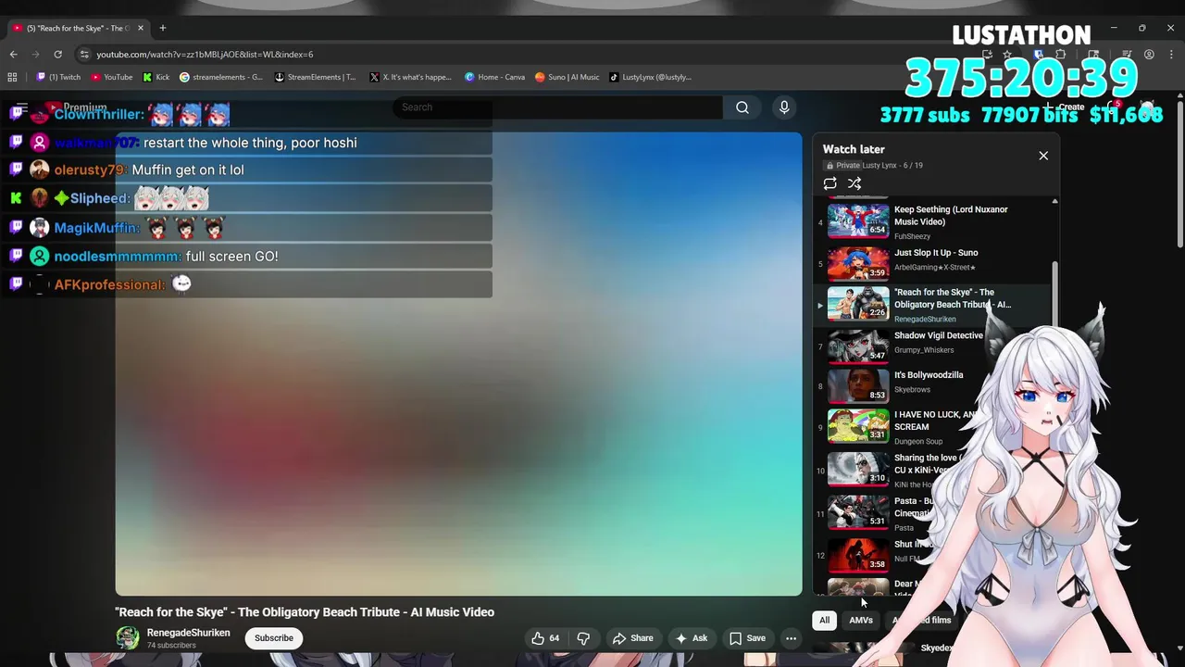The image size is (1185, 667).
Task: Open the YouTube bookmark
Action: (x=112, y=78)
